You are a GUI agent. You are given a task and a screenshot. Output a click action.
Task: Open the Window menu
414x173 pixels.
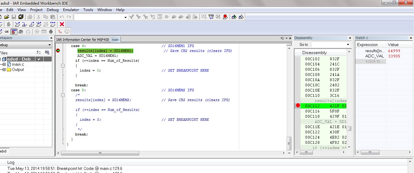pyautogui.click(x=104, y=10)
